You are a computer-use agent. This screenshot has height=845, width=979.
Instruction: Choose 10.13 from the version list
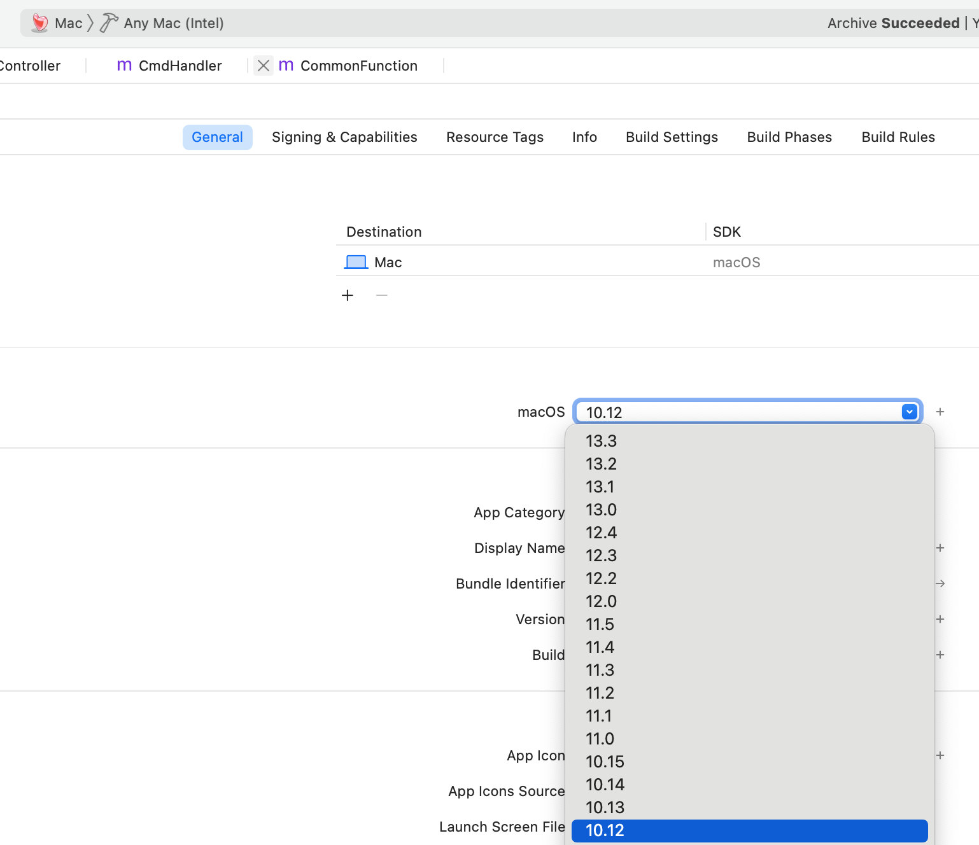pyautogui.click(x=749, y=807)
